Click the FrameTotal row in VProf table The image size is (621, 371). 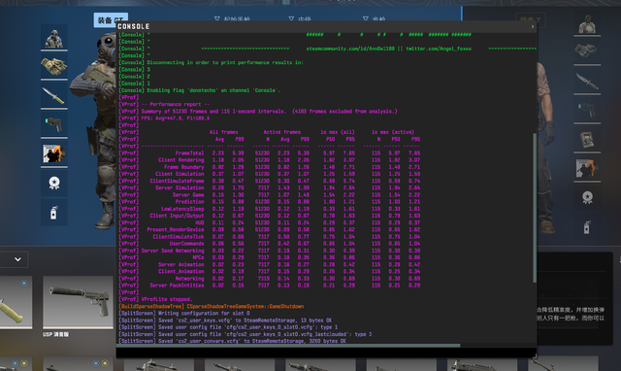pos(270,153)
